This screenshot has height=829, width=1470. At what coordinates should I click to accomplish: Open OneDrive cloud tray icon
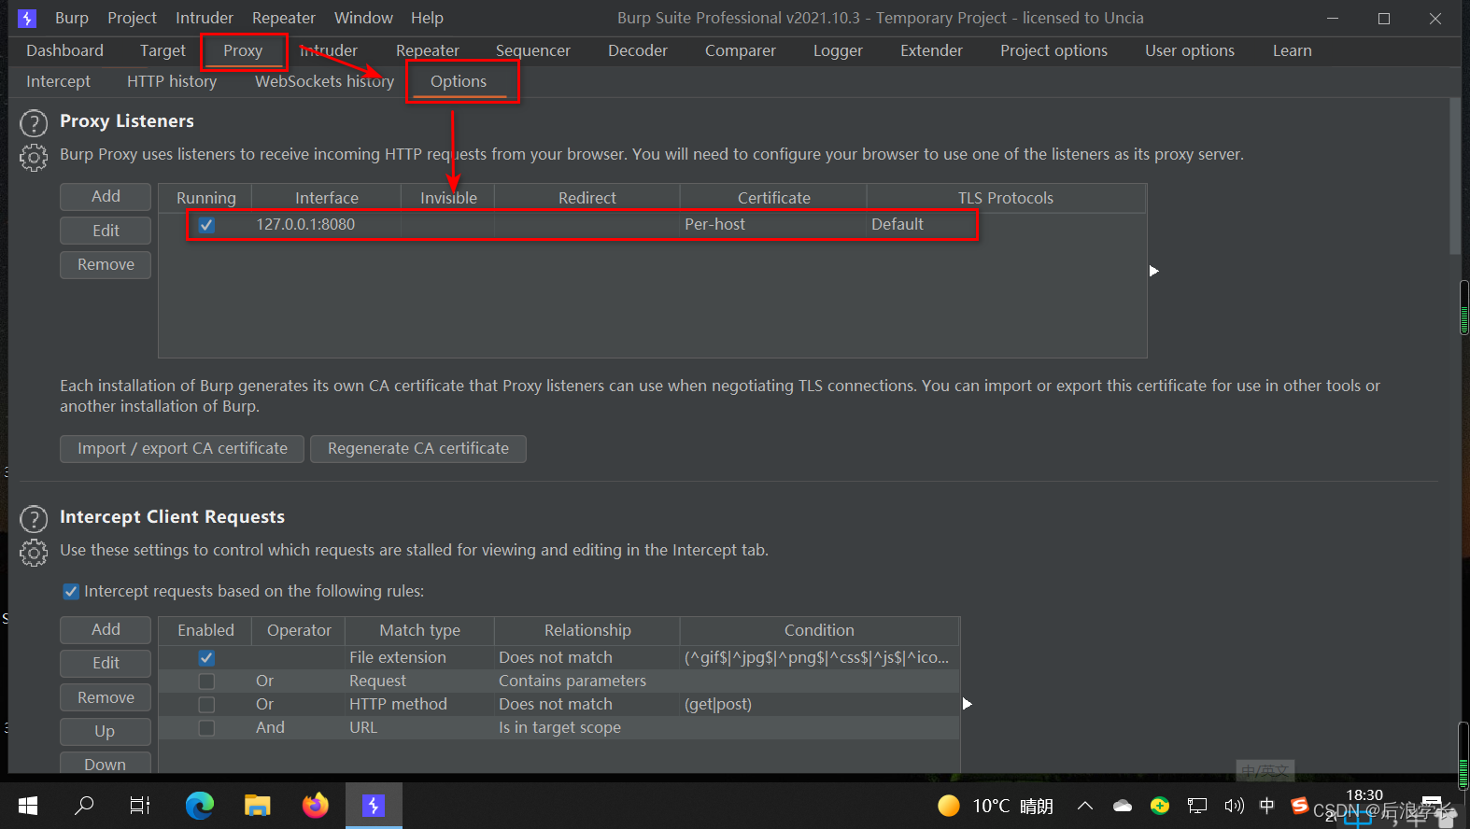click(x=1123, y=806)
